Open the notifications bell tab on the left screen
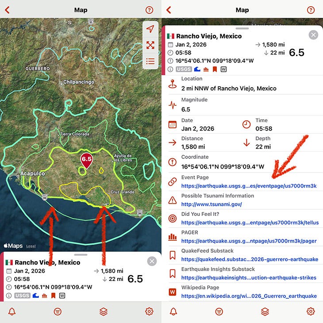This screenshot has width=323, height=323. coord(12,311)
